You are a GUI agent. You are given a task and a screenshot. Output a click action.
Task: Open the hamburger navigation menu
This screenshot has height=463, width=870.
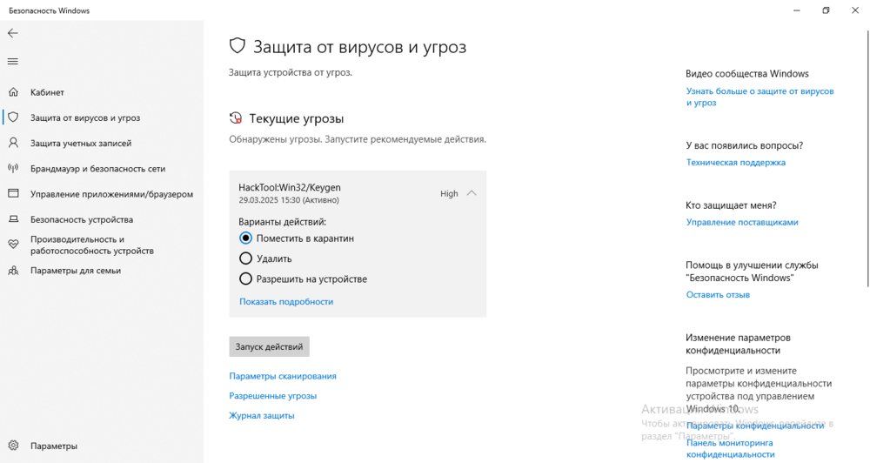click(x=13, y=62)
